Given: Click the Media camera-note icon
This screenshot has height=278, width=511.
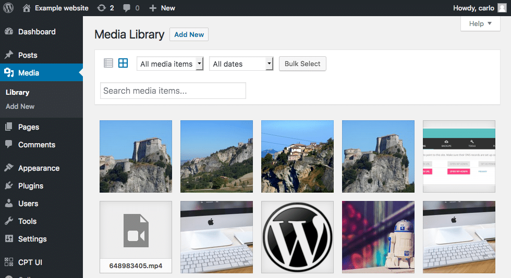Looking at the screenshot, I should [x=9, y=72].
